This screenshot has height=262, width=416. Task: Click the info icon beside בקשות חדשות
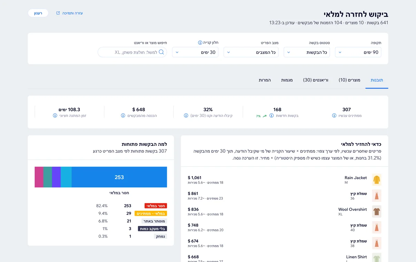271,115
